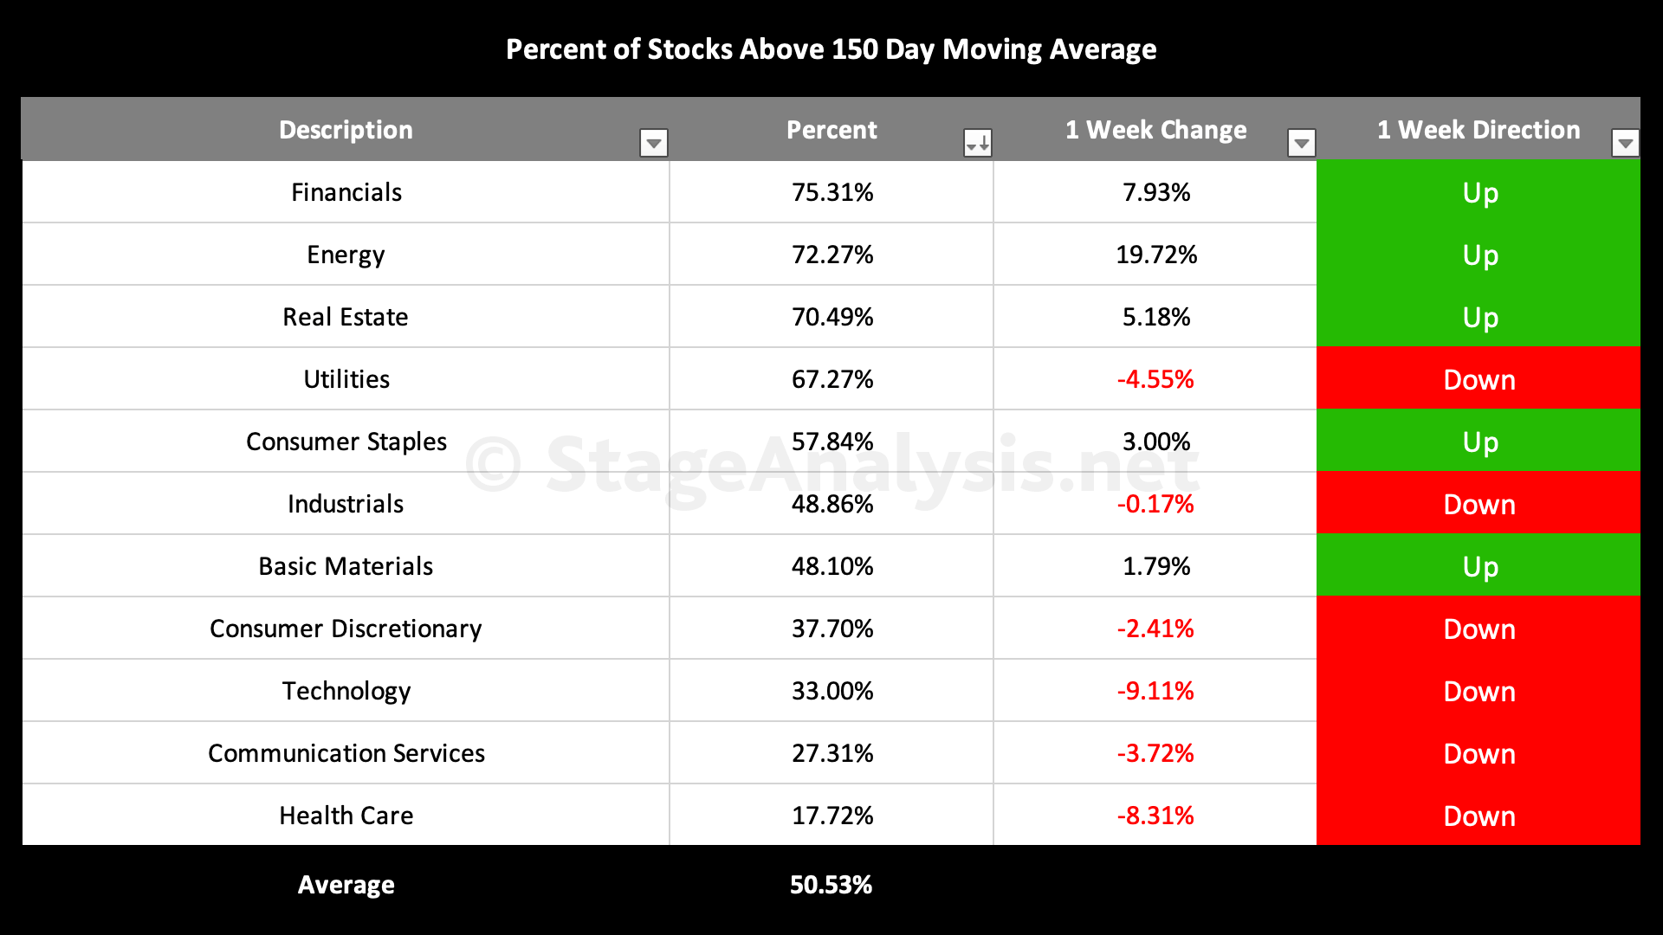This screenshot has height=935, width=1663.
Task: Select the Basic Materials percent 48.10%
Action: pyautogui.click(x=831, y=566)
